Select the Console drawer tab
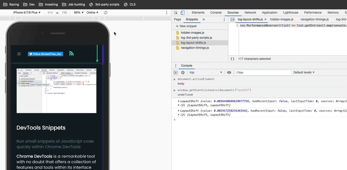 point(187,66)
